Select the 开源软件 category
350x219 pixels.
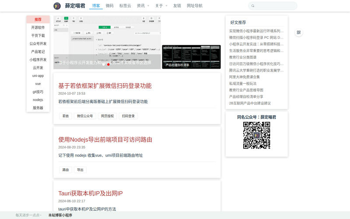[38, 28]
